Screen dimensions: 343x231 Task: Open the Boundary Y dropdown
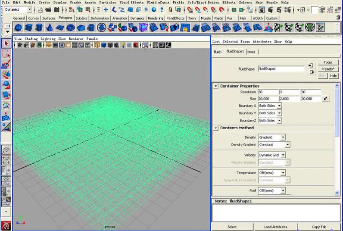279,113
